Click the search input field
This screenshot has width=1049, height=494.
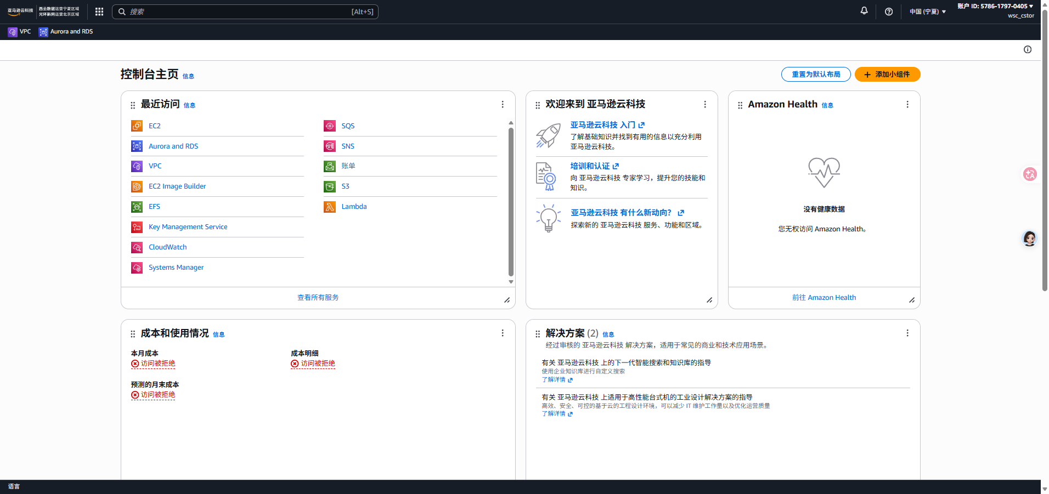pos(245,12)
